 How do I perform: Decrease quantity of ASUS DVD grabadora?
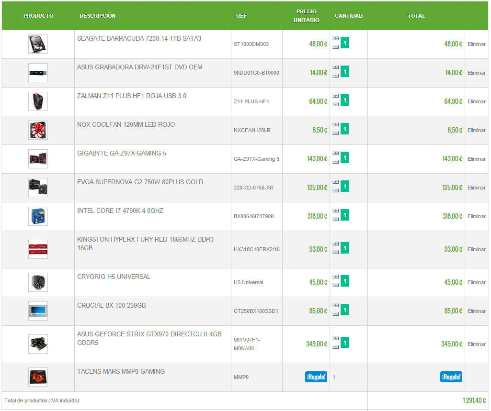[335, 76]
